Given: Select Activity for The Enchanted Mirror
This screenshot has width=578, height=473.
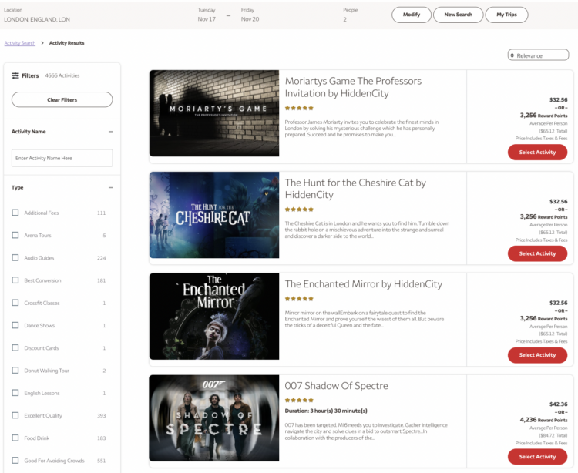Looking at the screenshot, I should tap(537, 355).
